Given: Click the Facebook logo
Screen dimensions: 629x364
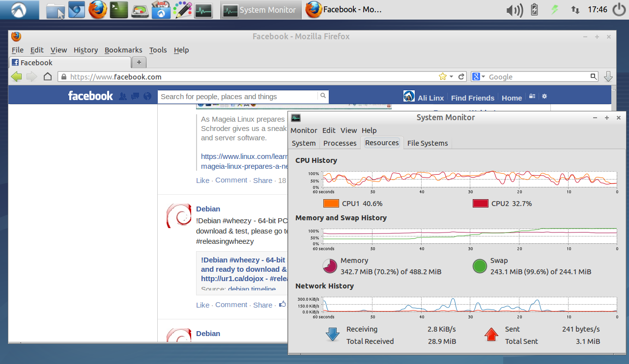Looking at the screenshot, I should (x=90, y=96).
